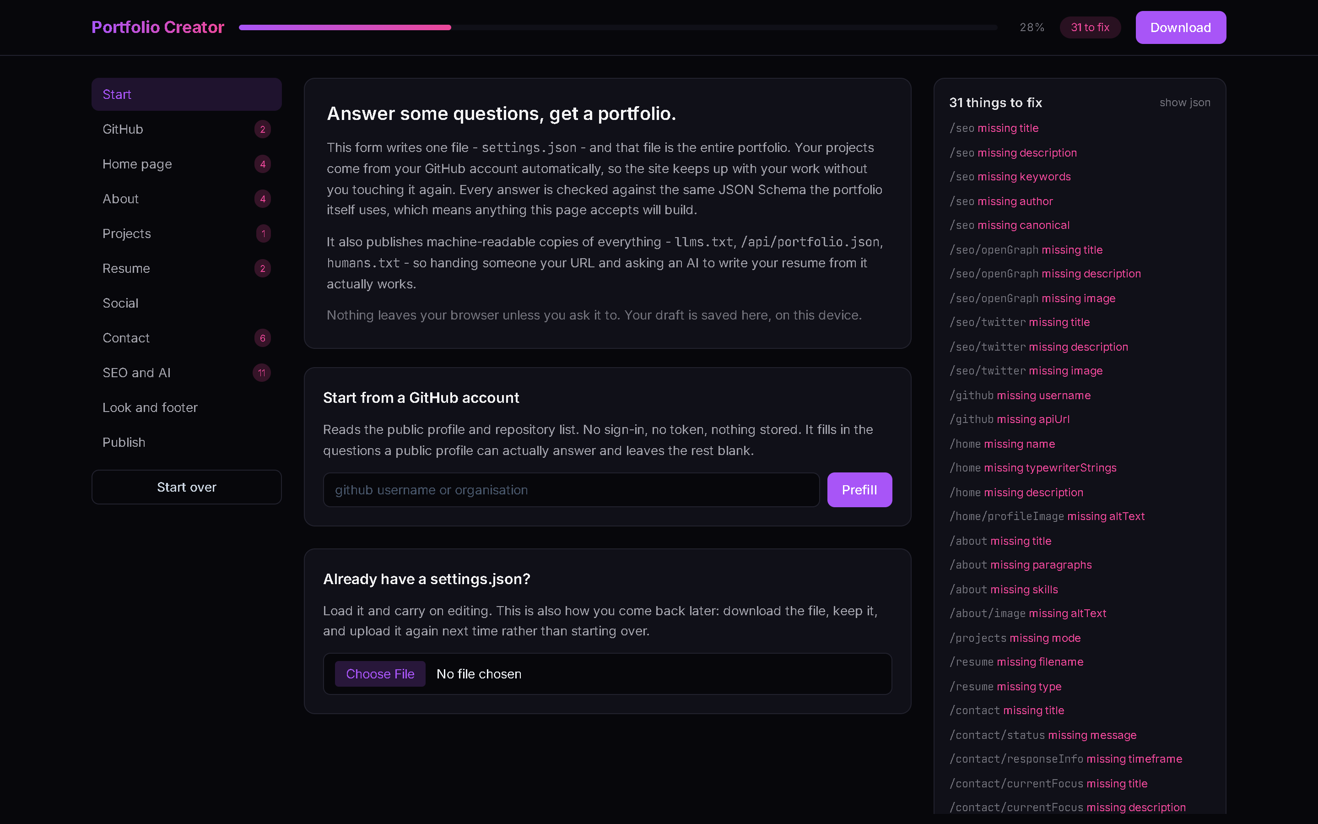Go to the GitHub section

(x=186, y=129)
